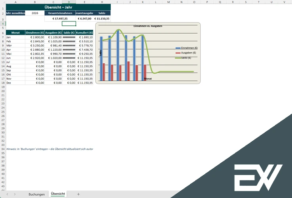Viewport: 292px width, 198px height.
Task: Click the Monat axis label in chart
Action: 148,79
